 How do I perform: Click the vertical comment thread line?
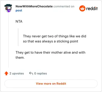tap(8, 40)
